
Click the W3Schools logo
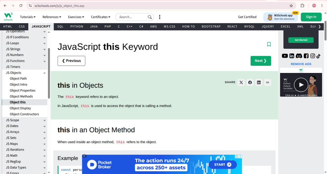pos(8,17)
